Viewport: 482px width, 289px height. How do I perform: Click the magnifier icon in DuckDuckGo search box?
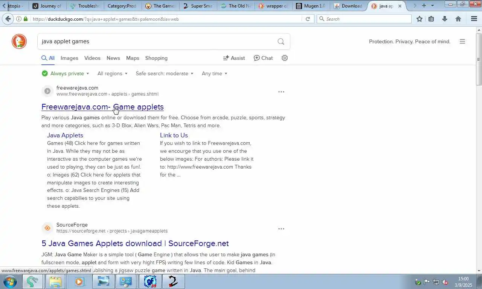(281, 41)
